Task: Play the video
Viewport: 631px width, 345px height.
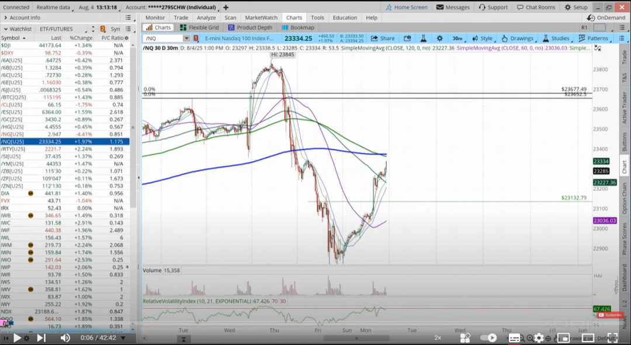Action: pyautogui.click(x=18, y=338)
